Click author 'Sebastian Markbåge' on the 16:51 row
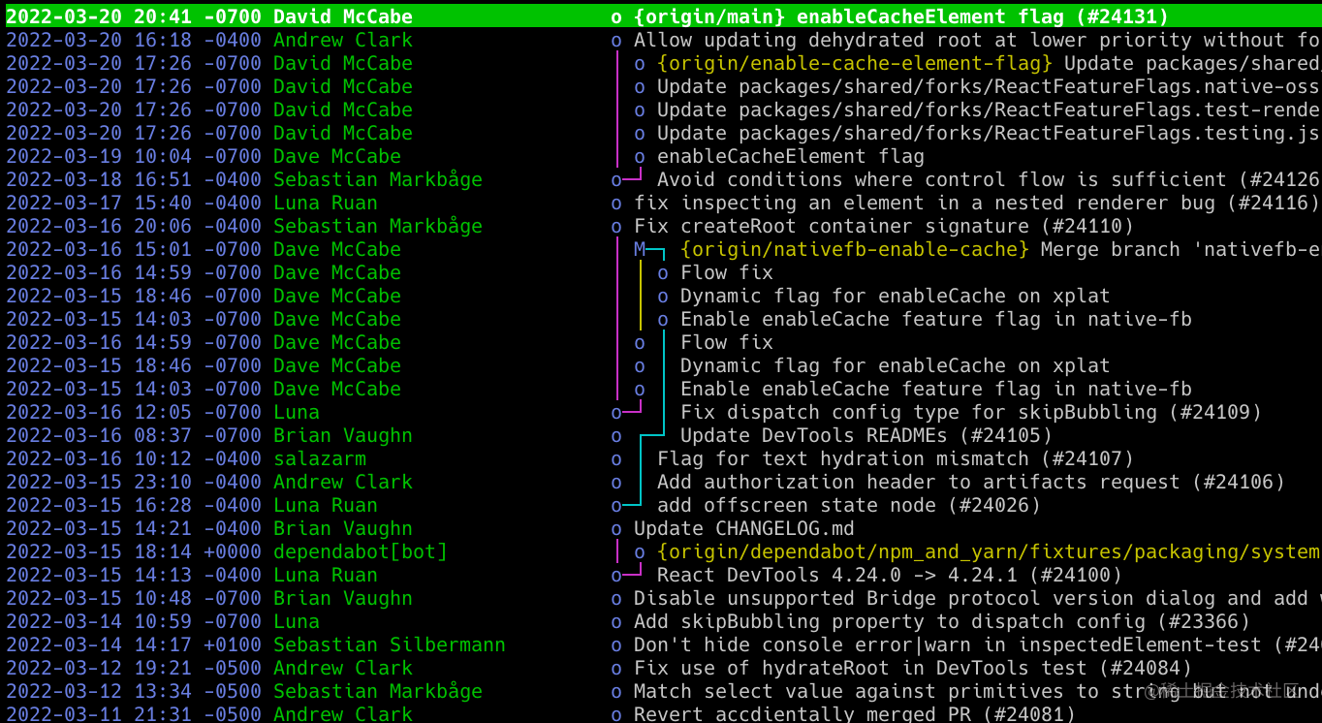Image resolution: width=1322 pixels, height=723 pixels. tap(378, 179)
